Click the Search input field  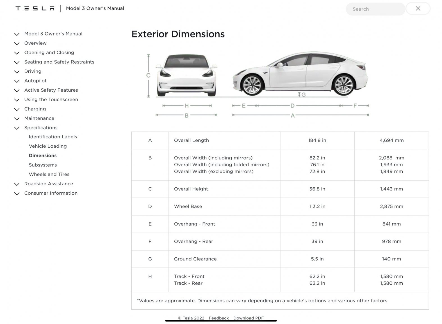coord(375,9)
